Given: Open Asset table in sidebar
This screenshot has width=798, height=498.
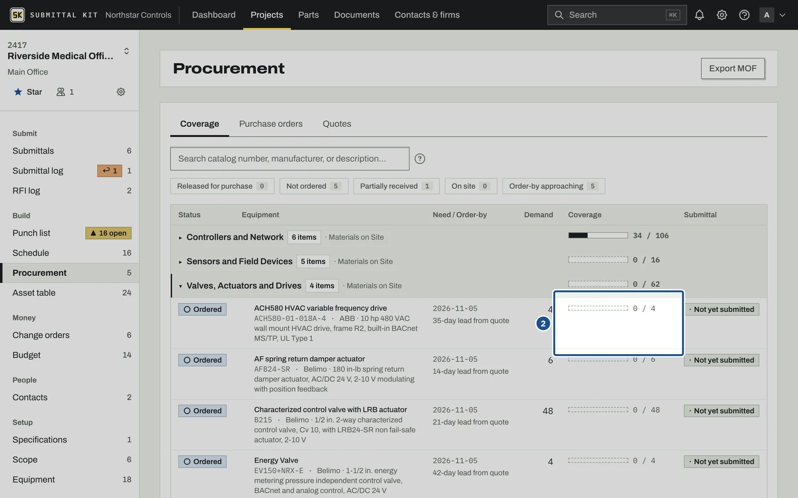Looking at the screenshot, I should coord(69,293).
